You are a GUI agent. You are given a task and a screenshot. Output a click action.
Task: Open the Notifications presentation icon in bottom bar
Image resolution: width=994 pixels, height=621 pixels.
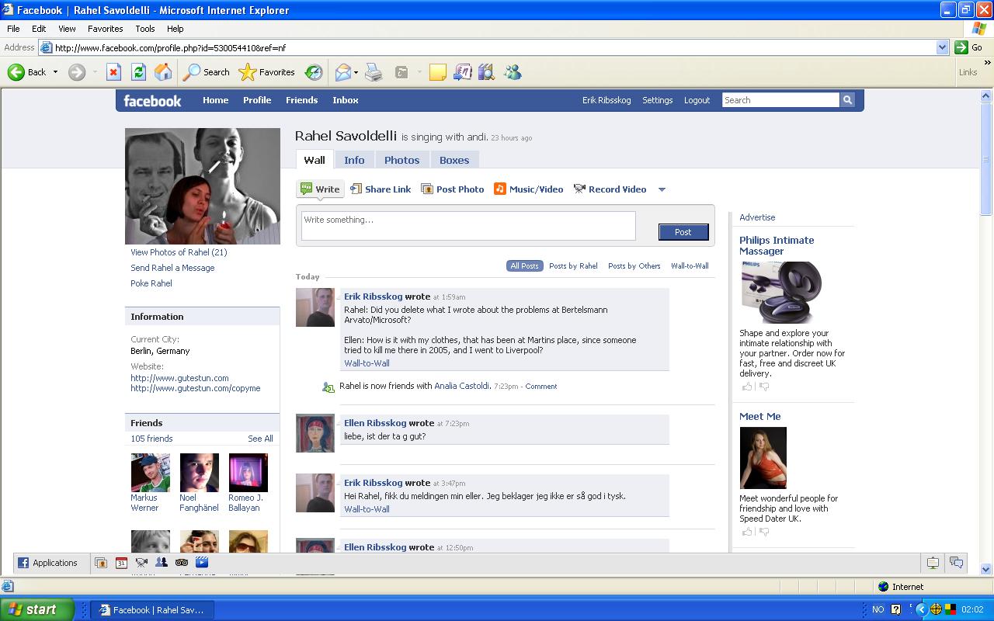coord(933,563)
